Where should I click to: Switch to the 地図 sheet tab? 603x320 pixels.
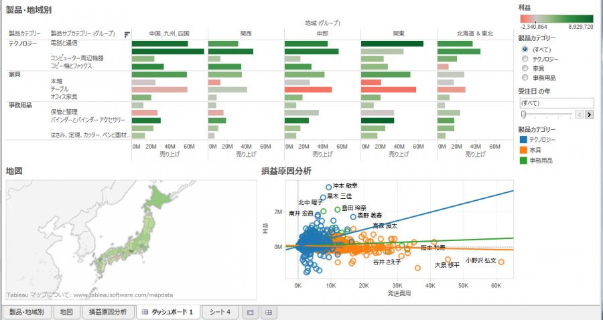point(66,312)
